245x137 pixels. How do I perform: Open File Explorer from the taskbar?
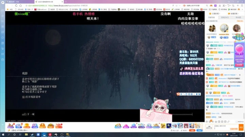coord(26,135)
